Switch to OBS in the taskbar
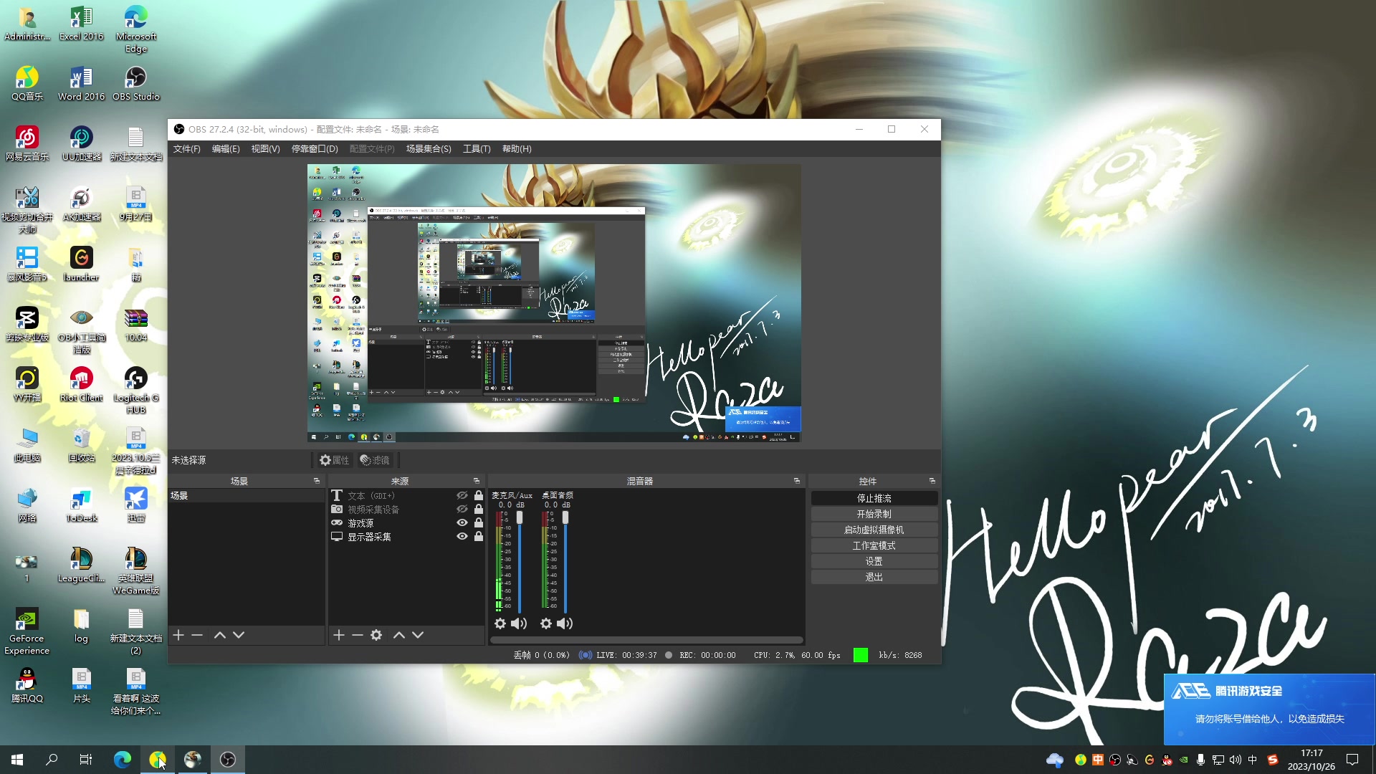This screenshot has width=1376, height=774. pos(228,760)
